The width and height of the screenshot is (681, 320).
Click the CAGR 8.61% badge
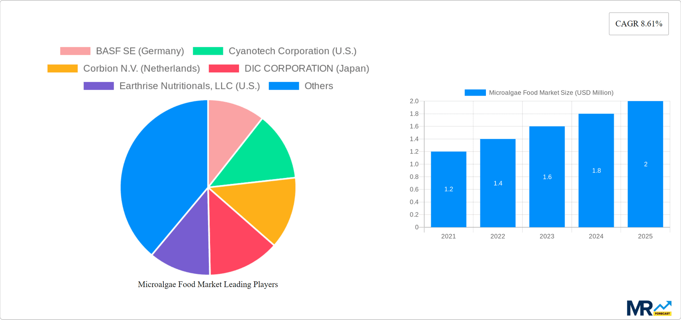pos(638,23)
